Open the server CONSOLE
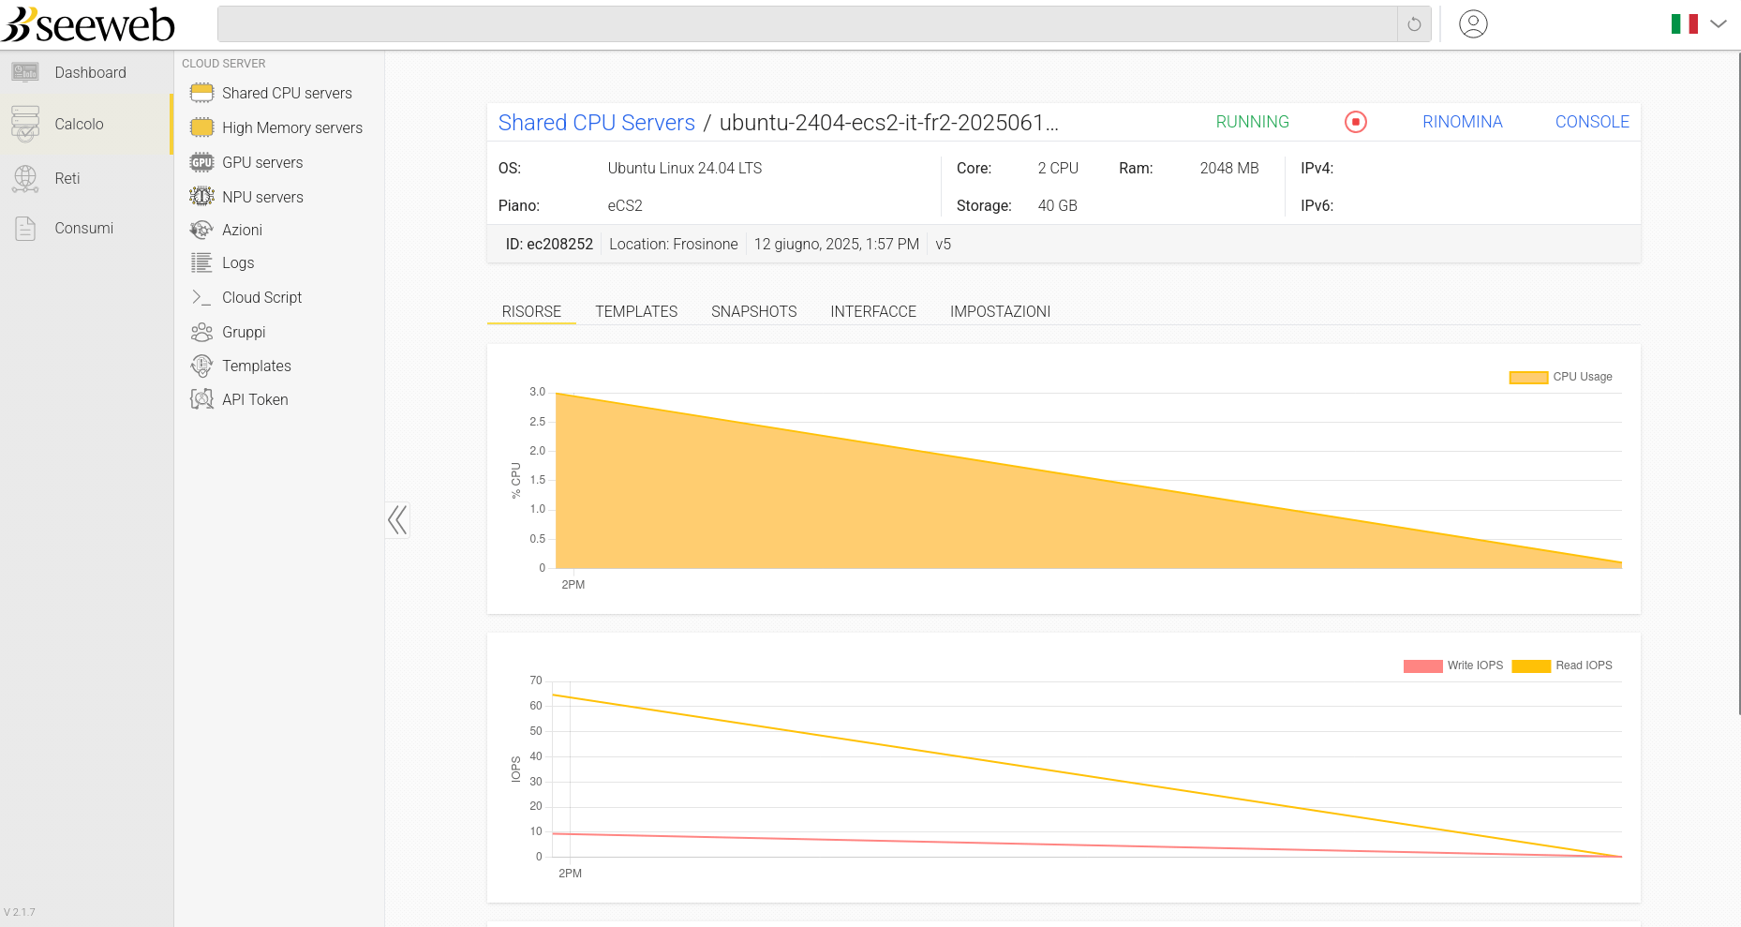 coord(1592,122)
